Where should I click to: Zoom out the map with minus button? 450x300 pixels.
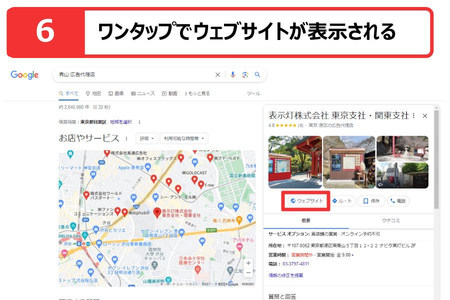248,272
